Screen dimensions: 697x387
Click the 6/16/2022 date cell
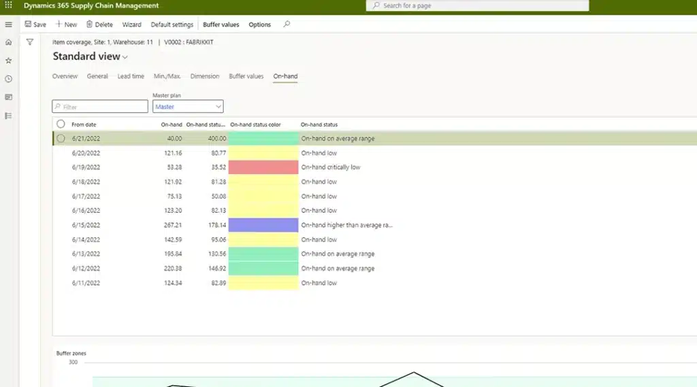86,210
